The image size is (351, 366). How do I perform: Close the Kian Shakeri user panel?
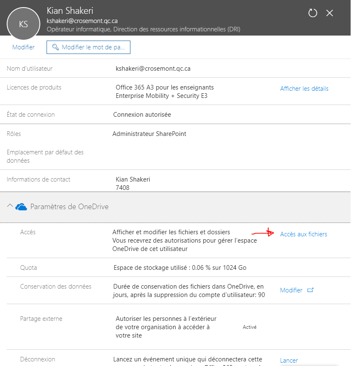coord(330,13)
